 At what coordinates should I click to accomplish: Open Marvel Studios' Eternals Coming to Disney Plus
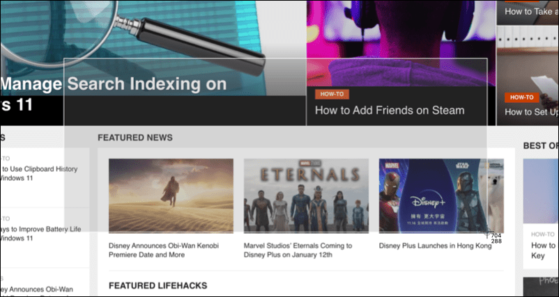pos(298,250)
